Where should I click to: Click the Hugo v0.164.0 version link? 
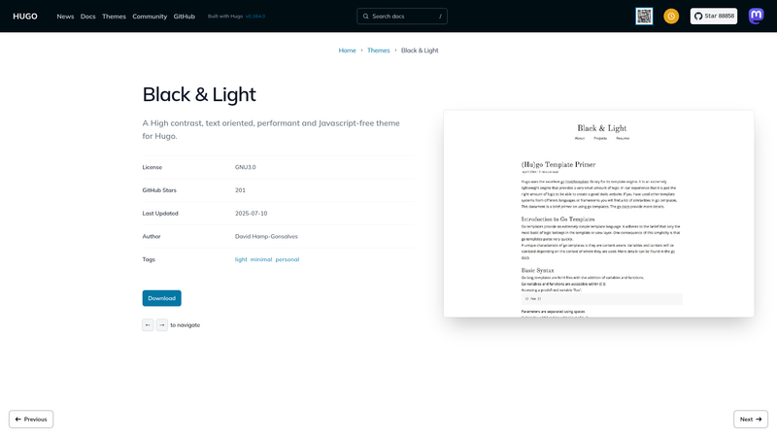[255, 17]
